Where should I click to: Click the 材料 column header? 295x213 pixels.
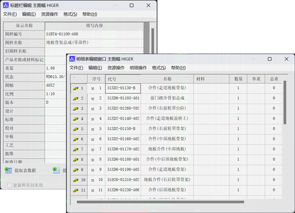click(212, 79)
